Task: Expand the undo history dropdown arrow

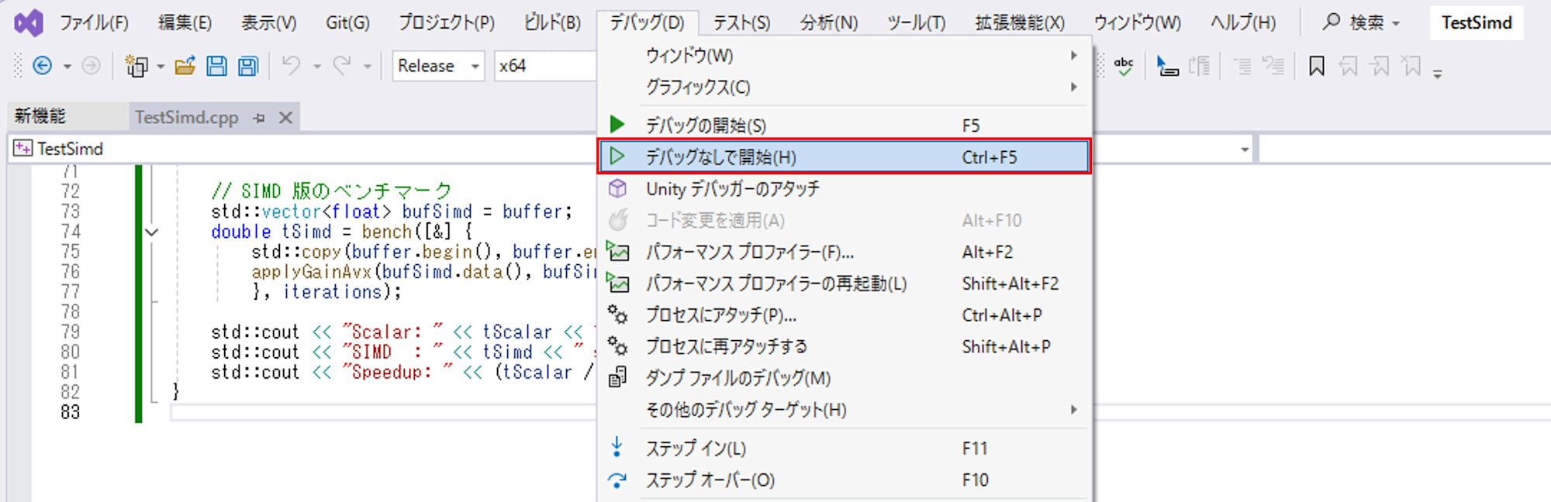Action: (316, 67)
